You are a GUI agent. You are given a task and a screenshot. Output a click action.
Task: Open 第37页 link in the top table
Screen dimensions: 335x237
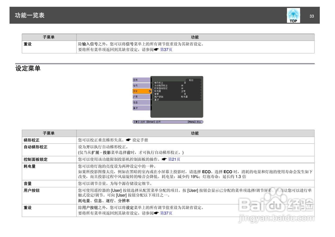click(x=166, y=49)
